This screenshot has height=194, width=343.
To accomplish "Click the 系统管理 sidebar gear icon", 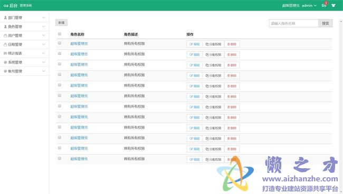I will (x=5, y=62).
